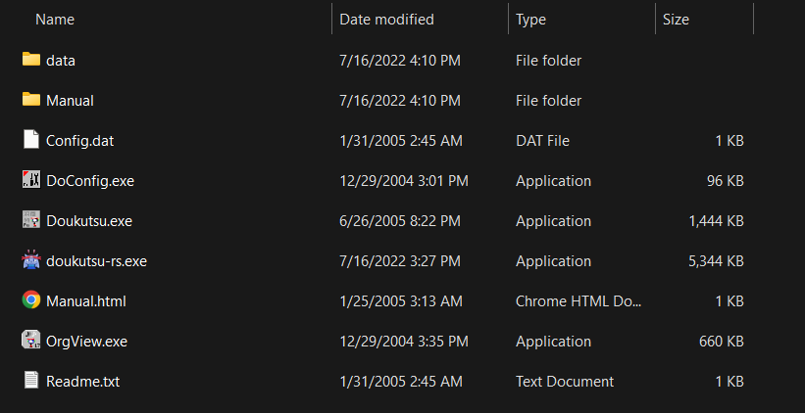Click the Config.dat blank file icon

pos(31,140)
